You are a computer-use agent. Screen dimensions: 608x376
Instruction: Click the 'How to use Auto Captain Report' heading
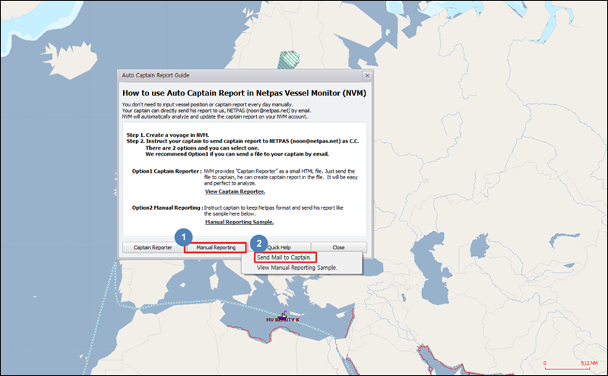245,93
